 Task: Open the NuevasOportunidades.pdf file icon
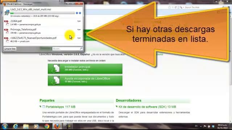[x=7, y=39]
